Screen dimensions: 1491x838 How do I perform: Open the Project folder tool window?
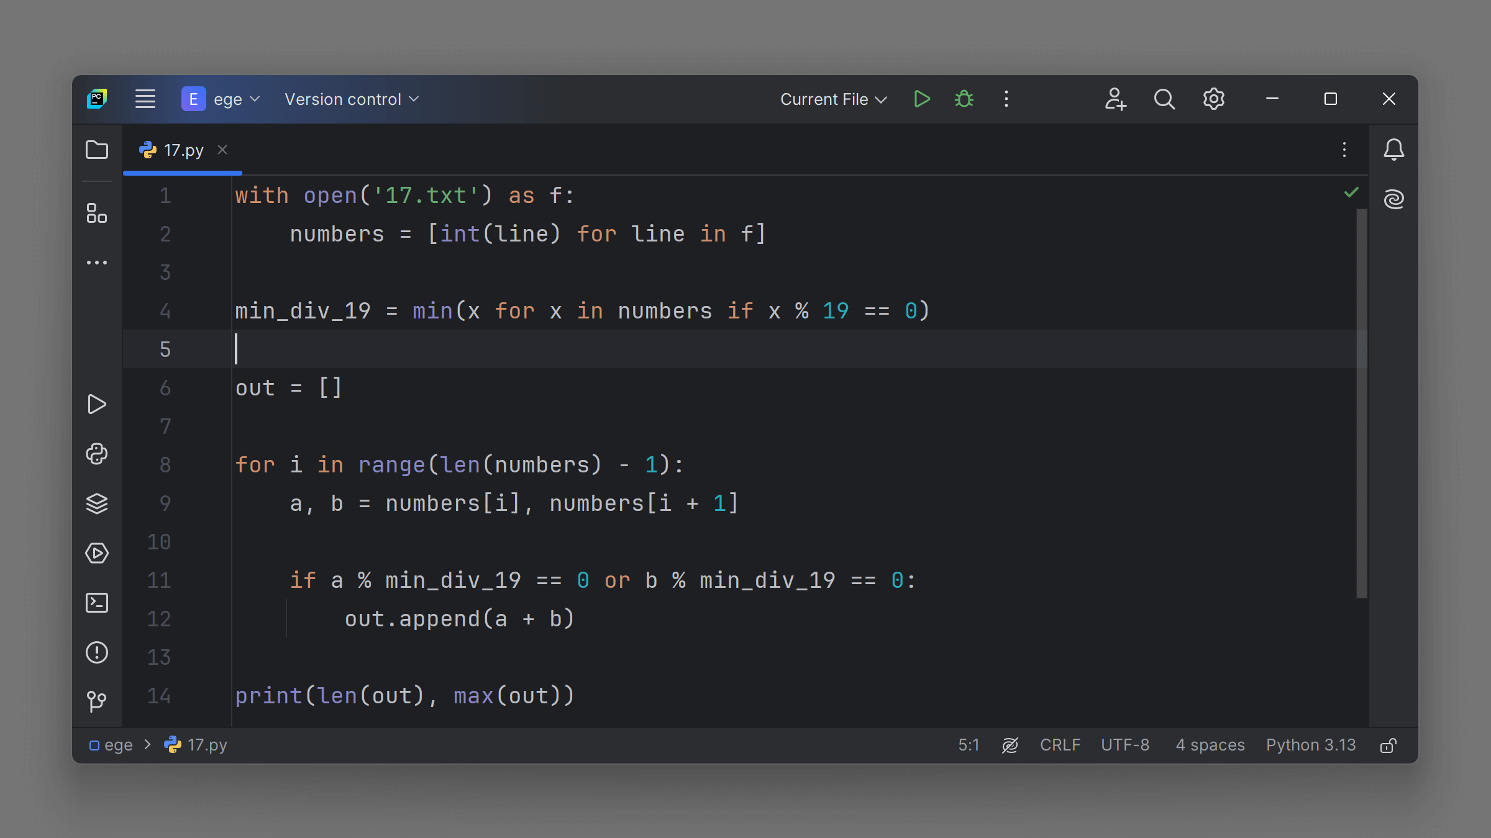(97, 150)
